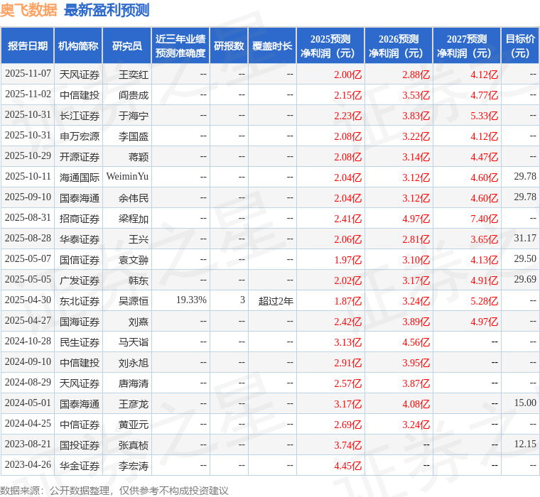
Task: Click analyst name WeiminYu
Action: tap(127, 177)
